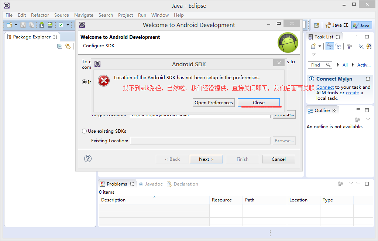Sort Problems by the Resource column
Screen dimensions: 378x241
click(226, 200)
